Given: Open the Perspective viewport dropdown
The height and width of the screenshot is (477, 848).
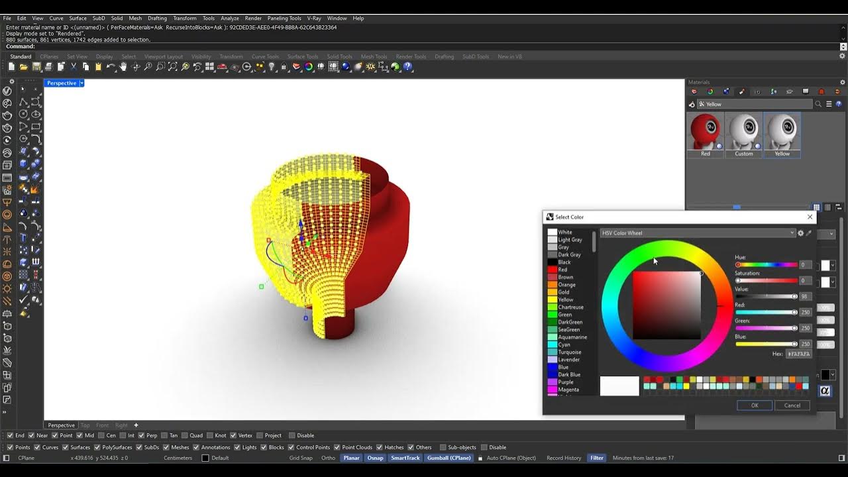Looking at the screenshot, I should [x=81, y=83].
